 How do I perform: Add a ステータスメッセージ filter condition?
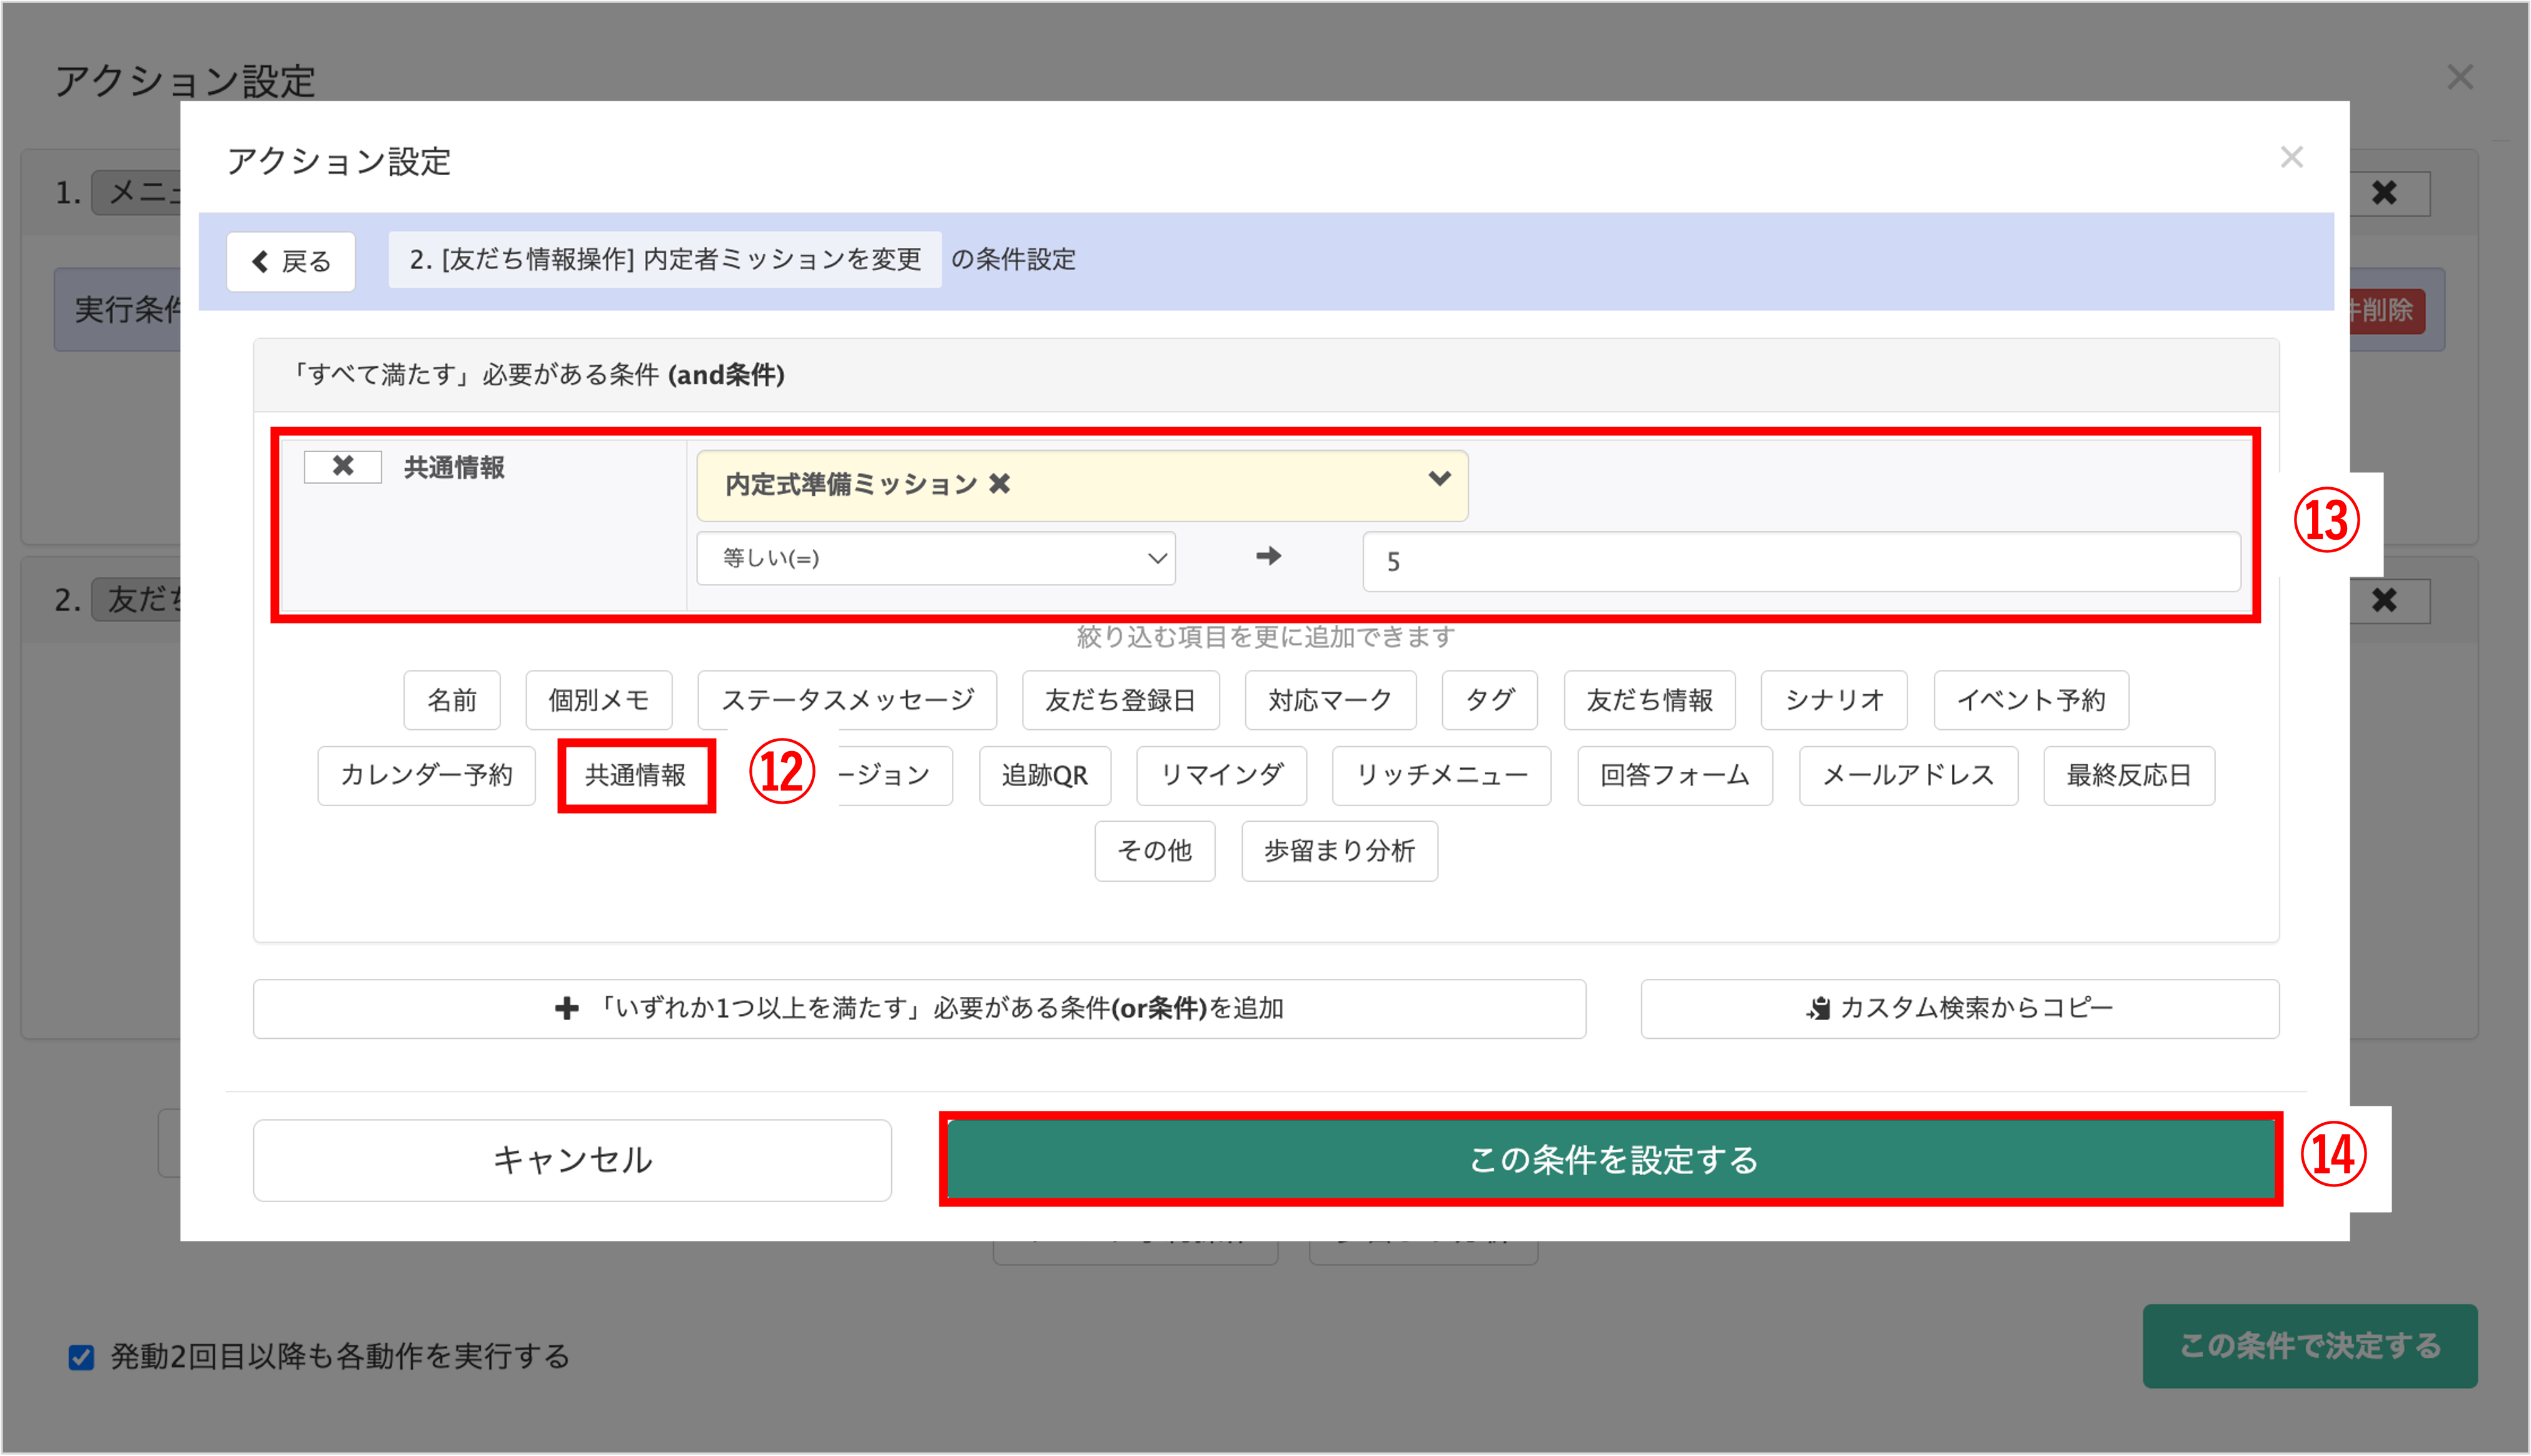tap(847, 700)
